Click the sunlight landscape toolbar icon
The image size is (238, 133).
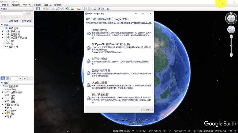tap(72, 9)
